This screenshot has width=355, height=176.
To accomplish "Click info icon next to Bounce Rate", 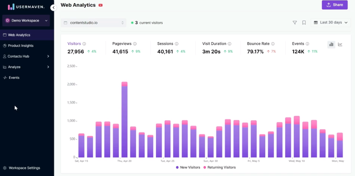I will tap(273, 44).
